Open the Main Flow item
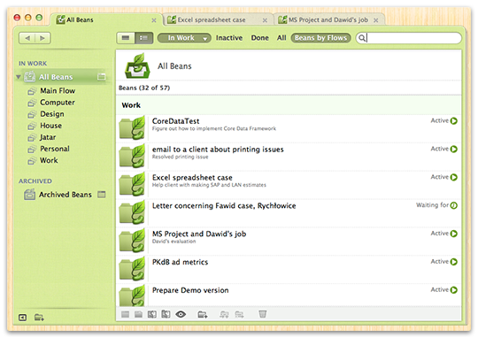The image size is (478, 338). click(x=58, y=91)
